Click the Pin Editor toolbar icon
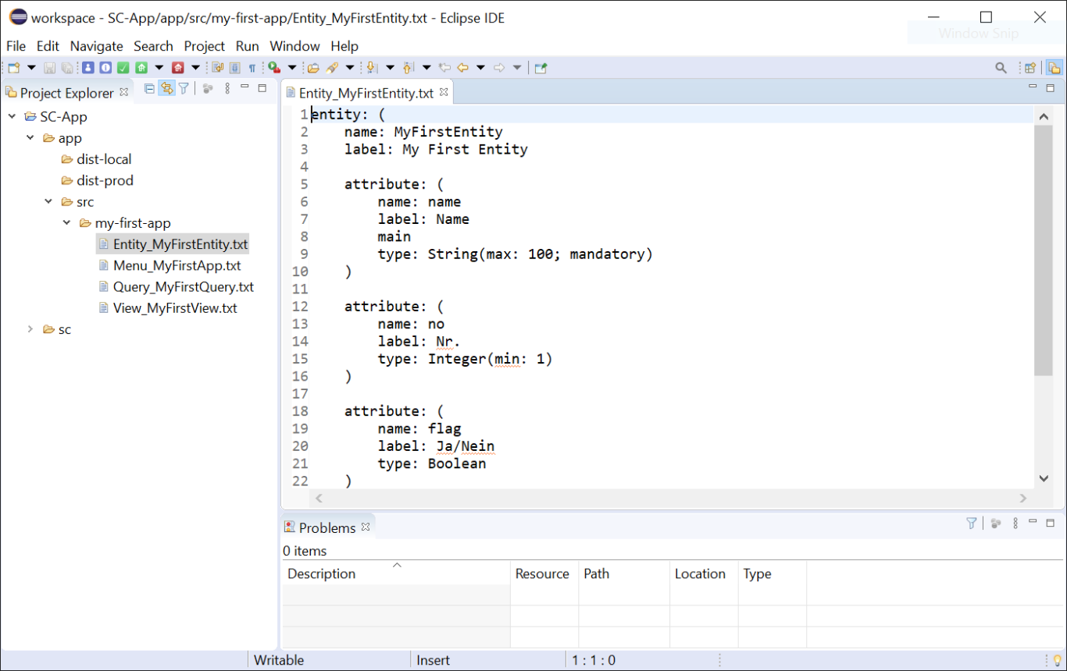The image size is (1067, 671). point(541,68)
